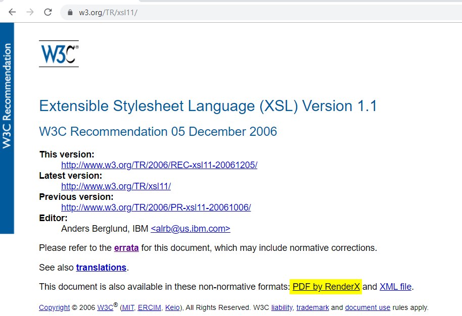Click the Latest version: label
462x316 pixels.
70,176
